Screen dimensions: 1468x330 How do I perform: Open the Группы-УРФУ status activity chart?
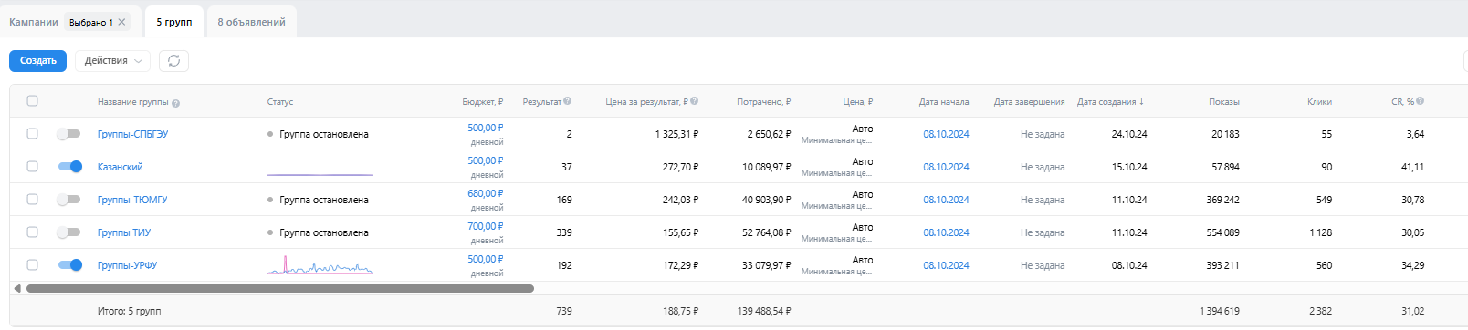[320, 265]
